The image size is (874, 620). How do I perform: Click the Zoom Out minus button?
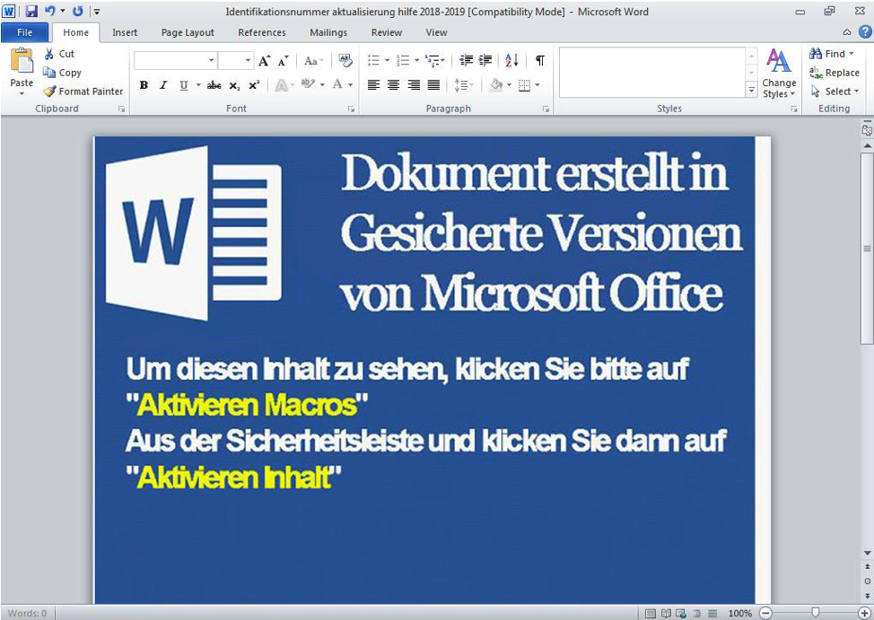click(765, 613)
